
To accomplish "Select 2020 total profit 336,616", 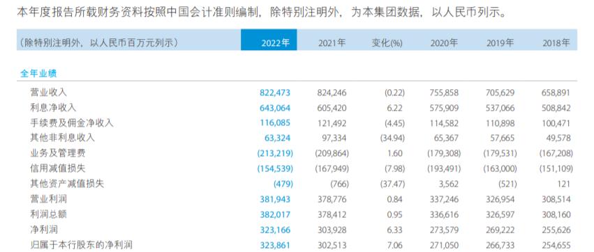I will point(443,215).
